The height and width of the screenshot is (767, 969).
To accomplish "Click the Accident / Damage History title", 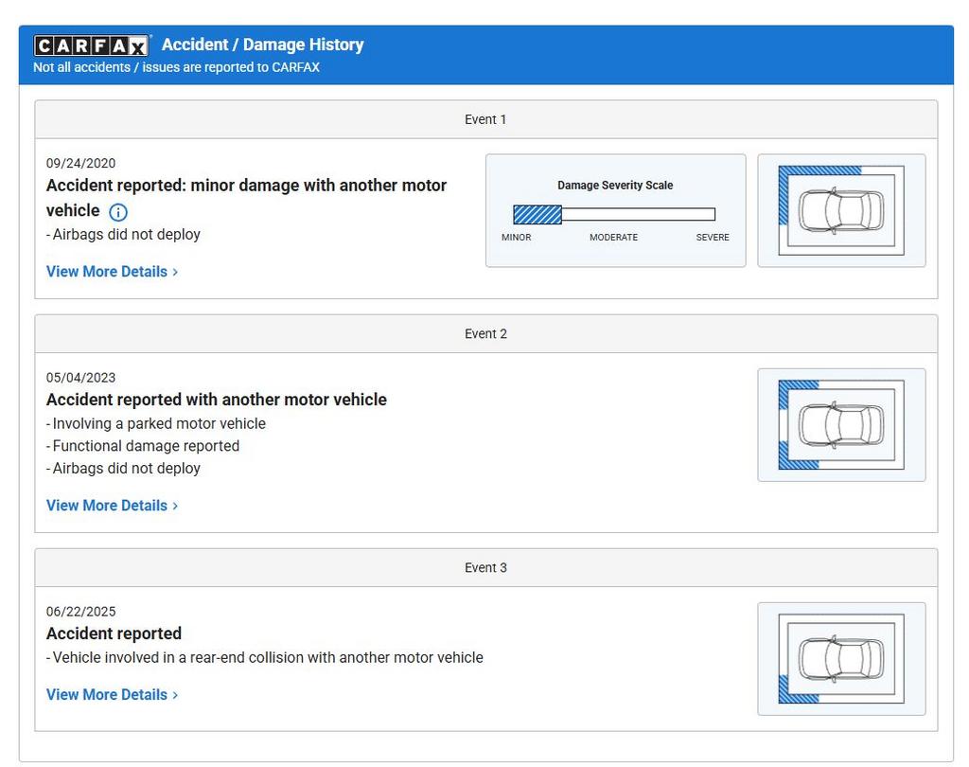I will pos(262,45).
